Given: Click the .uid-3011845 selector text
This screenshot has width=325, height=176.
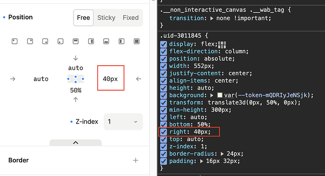Looking at the screenshot, I should point(180,35).
